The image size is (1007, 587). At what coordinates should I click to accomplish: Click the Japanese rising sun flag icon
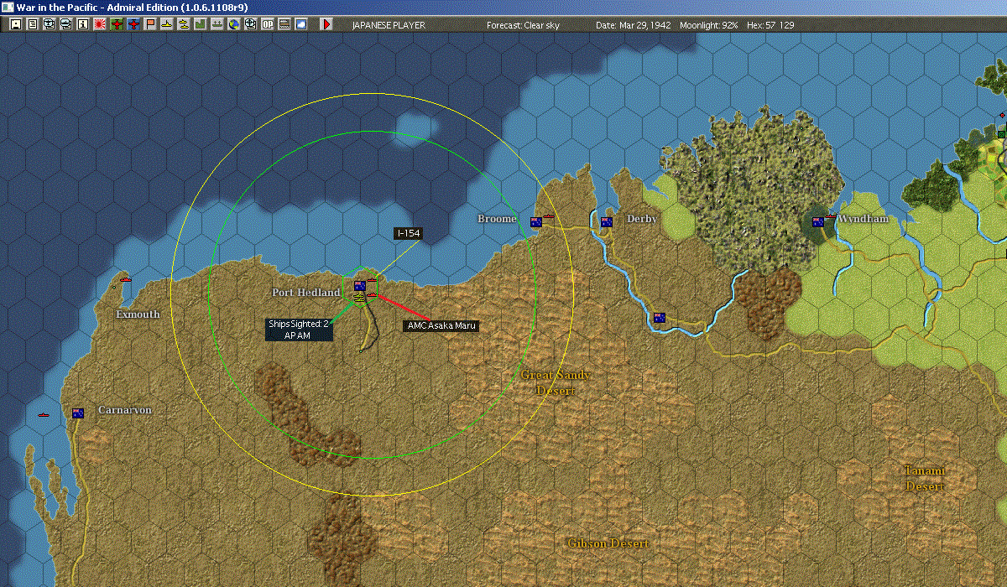click(x=100, y=24)
